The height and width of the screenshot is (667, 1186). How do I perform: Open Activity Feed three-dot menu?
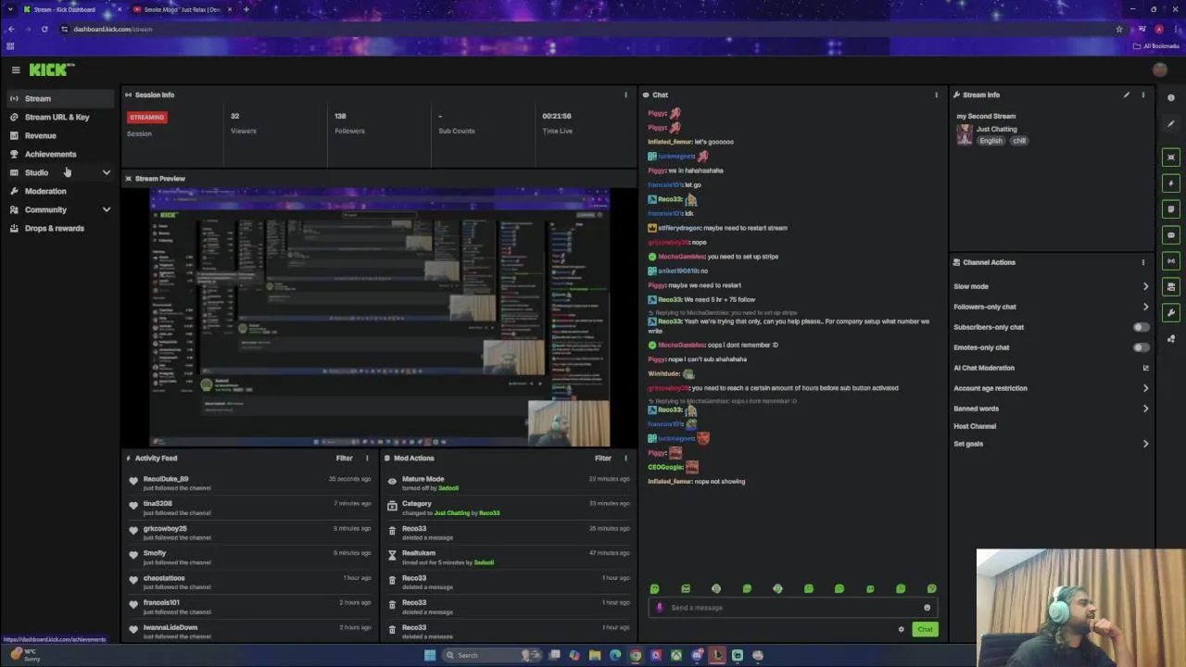click(366, 458)
